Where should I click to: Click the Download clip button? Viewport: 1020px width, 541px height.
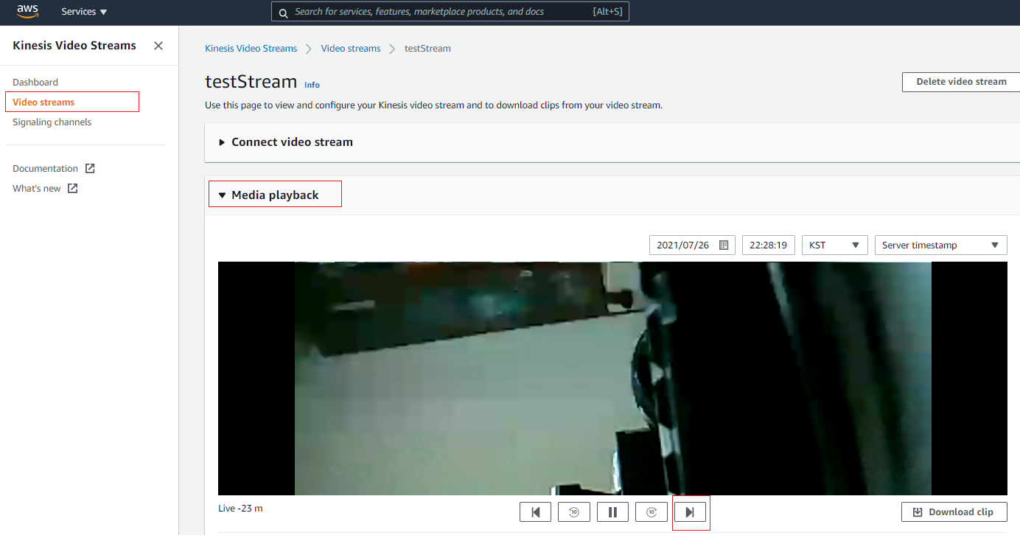(x=954, y=512)
